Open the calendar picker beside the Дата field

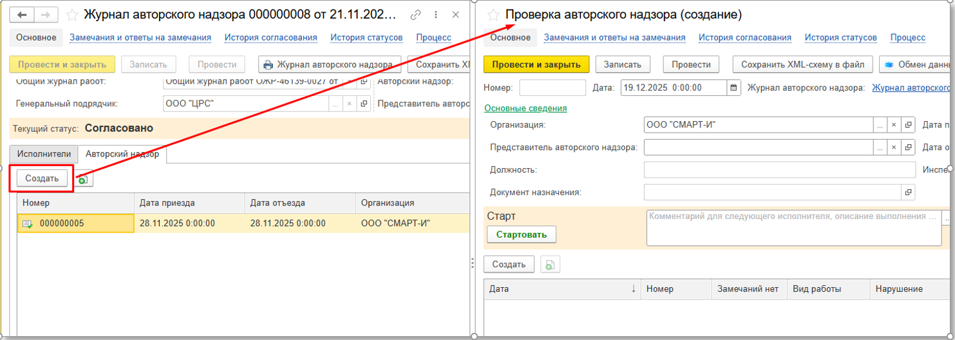click(733, 88)
